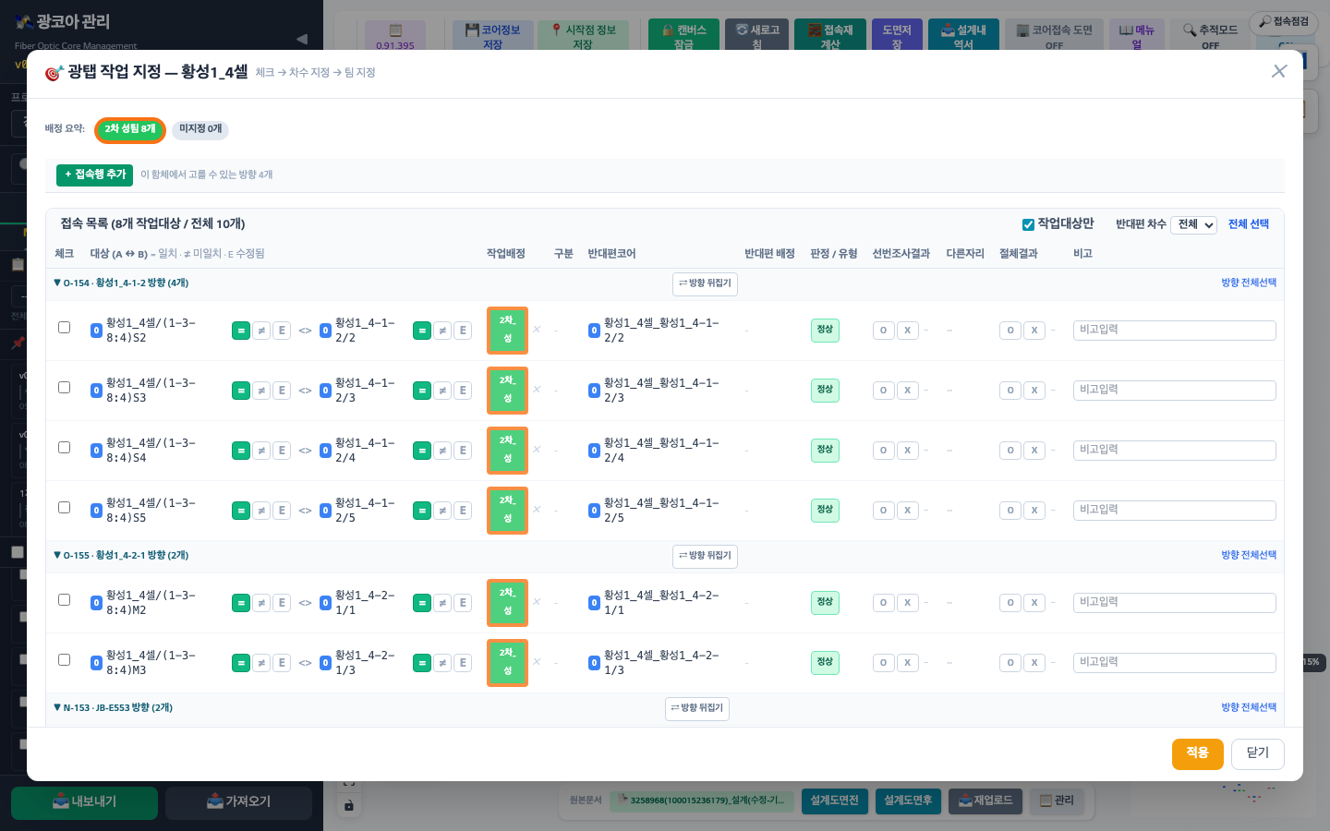
Task: Click 캔버스 잠금 lock button in background toolbar
Action: (x=683, y=36)
